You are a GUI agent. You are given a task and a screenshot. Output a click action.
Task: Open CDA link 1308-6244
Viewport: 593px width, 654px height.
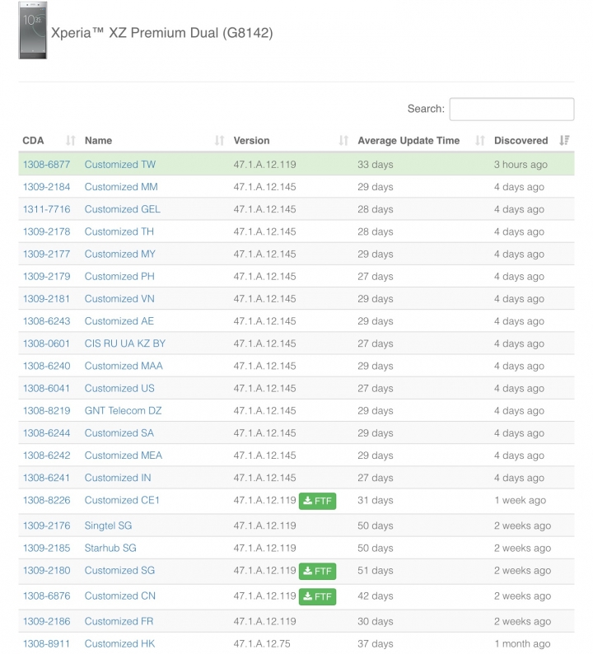click(x=46, y=433)
